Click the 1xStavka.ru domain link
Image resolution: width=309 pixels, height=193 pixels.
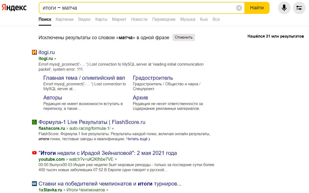[x=50, y=190]
